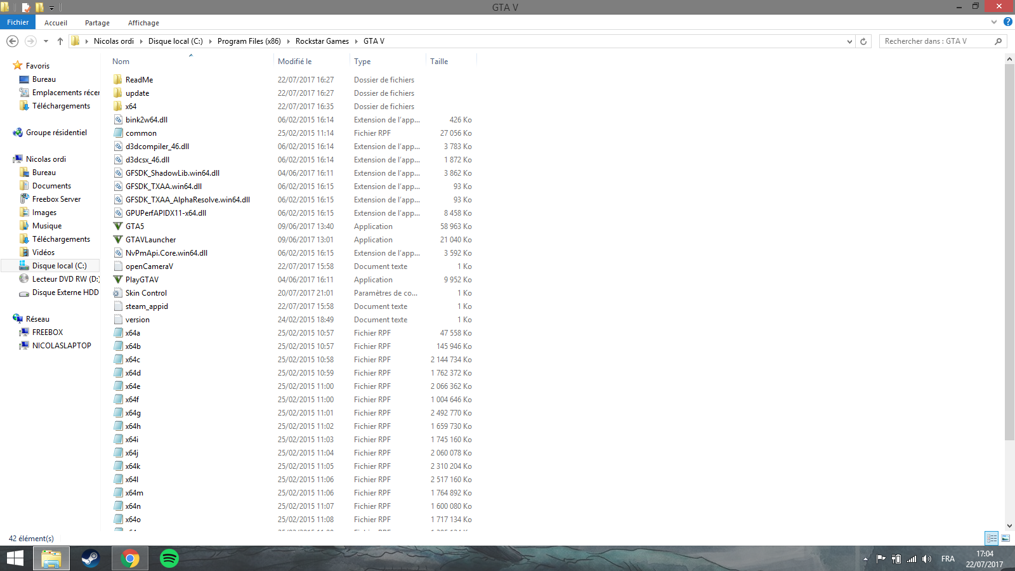This screenshot has width=1015, height=571.
Task: Click Rockstar Games in the breadcrumb
Action: click(322, 41)
